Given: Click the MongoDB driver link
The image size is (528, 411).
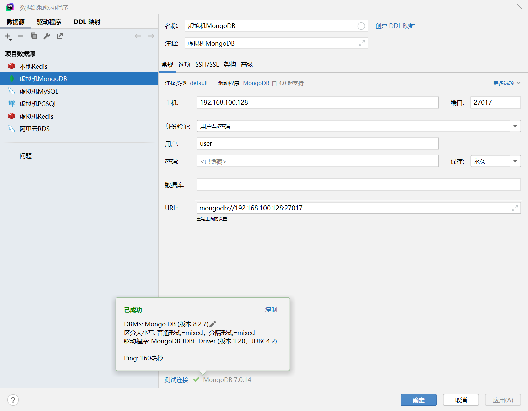Looking at the screenshot, I should point(256,83).
